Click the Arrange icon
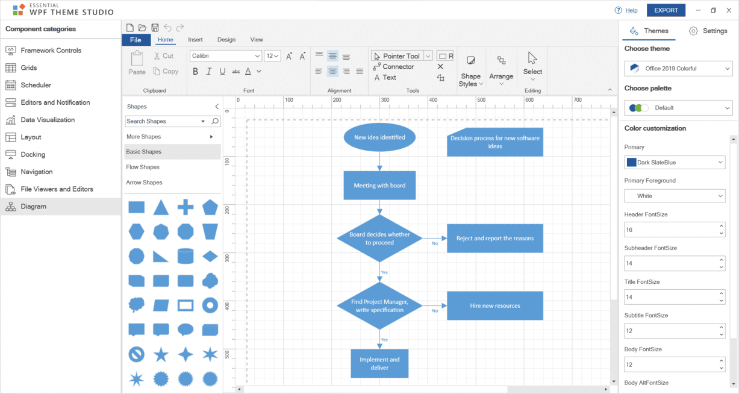Viewport: 739px width, 394px height. coord(501,66)
